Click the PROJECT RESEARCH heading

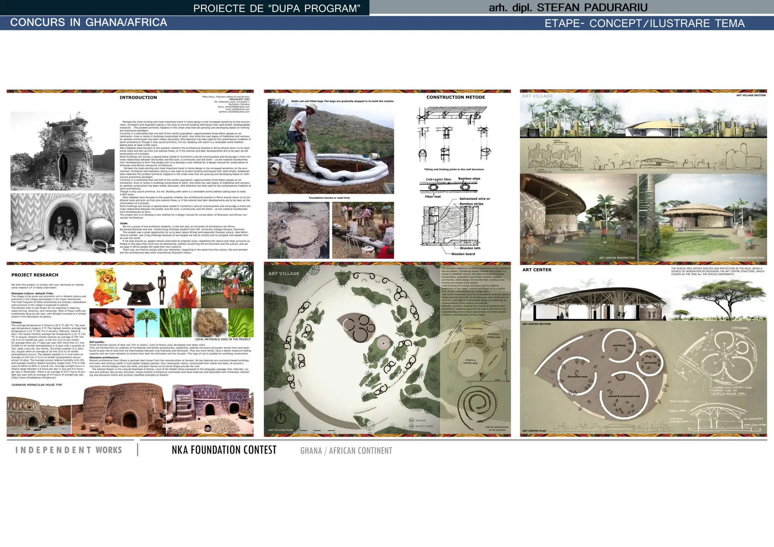[35, 275]
